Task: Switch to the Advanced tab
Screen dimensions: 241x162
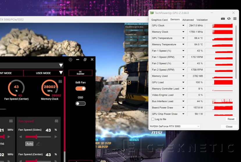Action: pyautogui.click(x=188, y=20)
